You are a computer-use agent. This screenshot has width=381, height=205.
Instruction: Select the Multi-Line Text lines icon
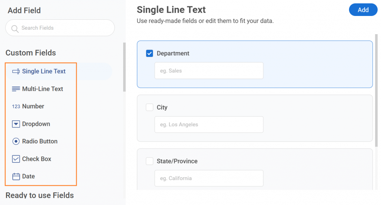pyautogui.click(x=16, y=89)
